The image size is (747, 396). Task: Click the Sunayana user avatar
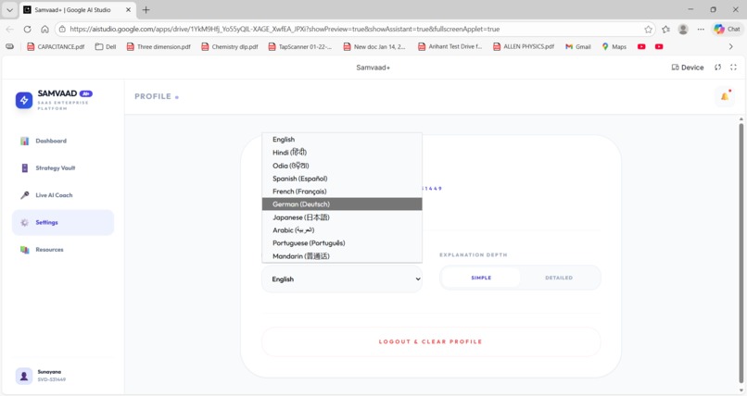tap(24, 376)
